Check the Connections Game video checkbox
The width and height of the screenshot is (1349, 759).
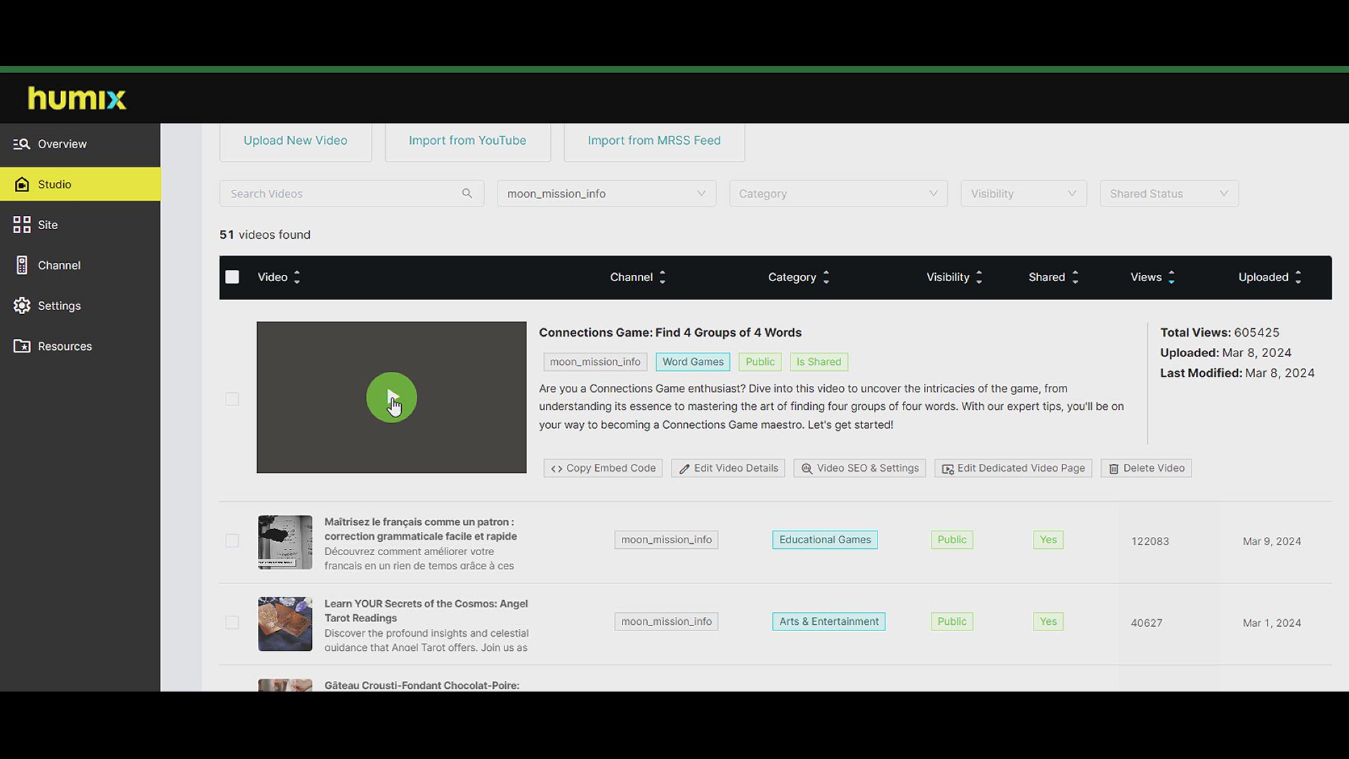[232, 399]
